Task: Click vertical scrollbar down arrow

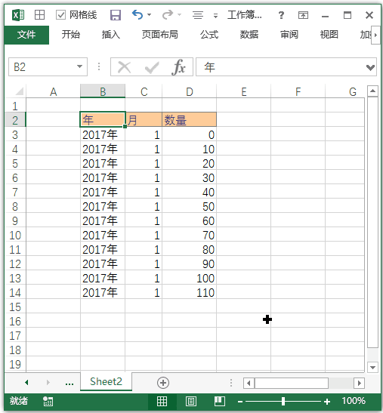Action: (x=372, y=367)
